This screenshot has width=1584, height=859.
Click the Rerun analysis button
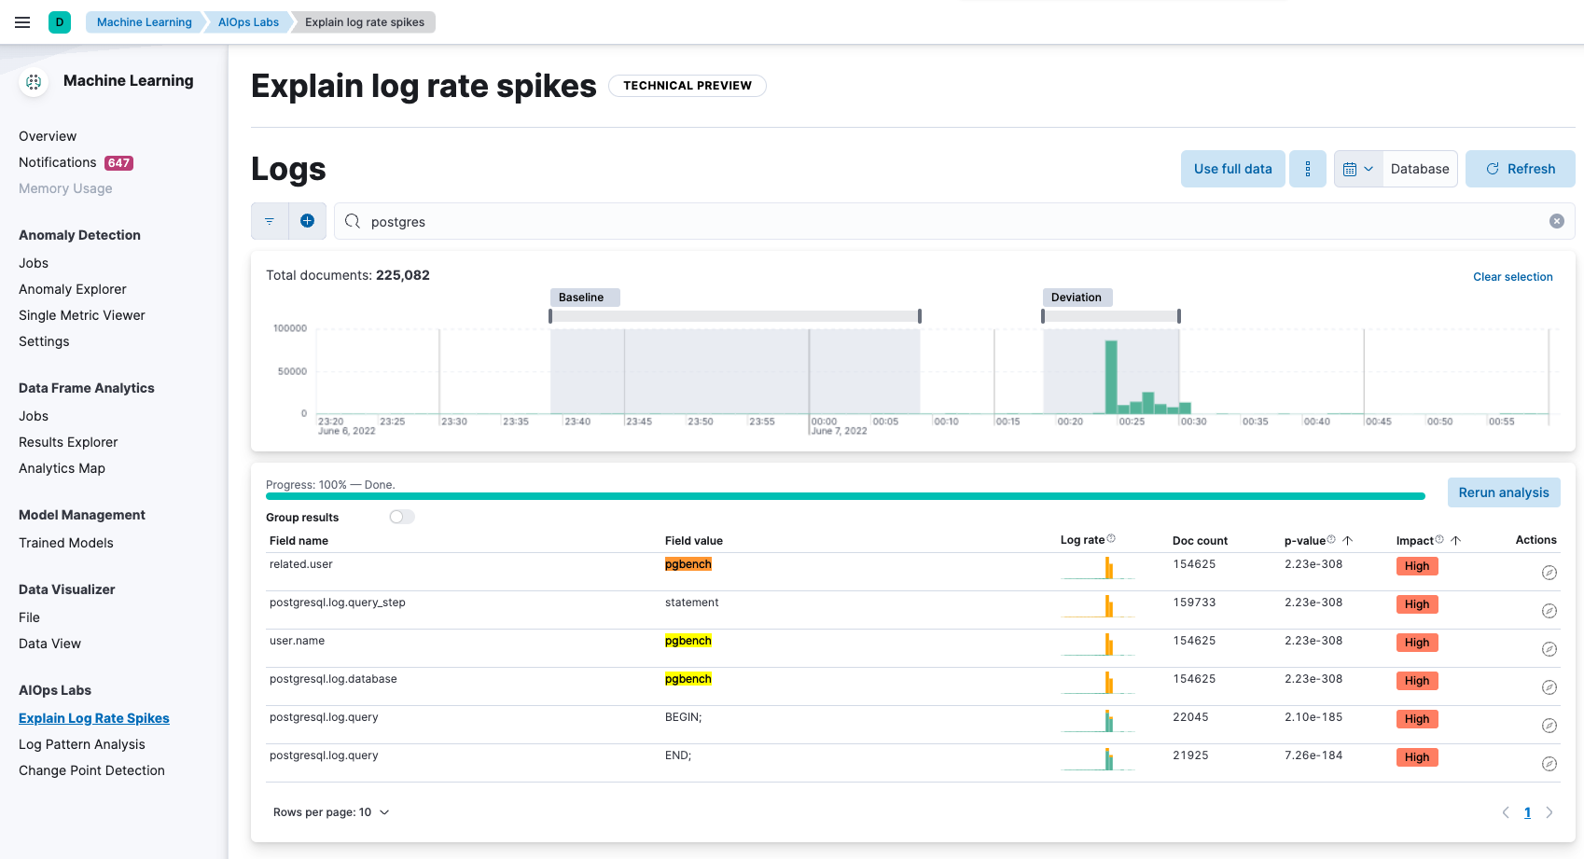(1503, 492)
